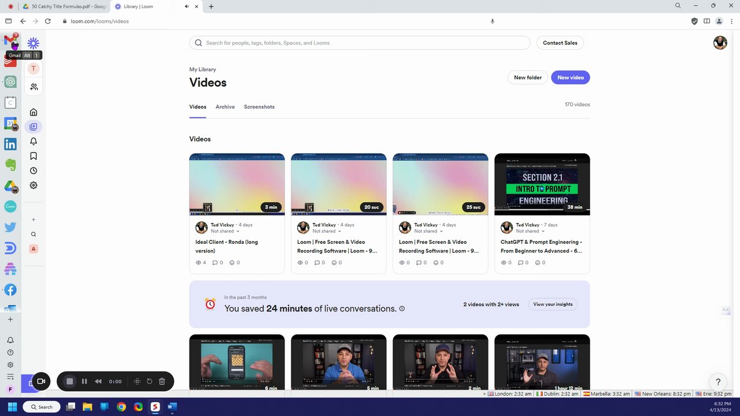Click the shield icon in browser toolbar
Viewport: 740px width, 416px height.
(x=694, y=21)
